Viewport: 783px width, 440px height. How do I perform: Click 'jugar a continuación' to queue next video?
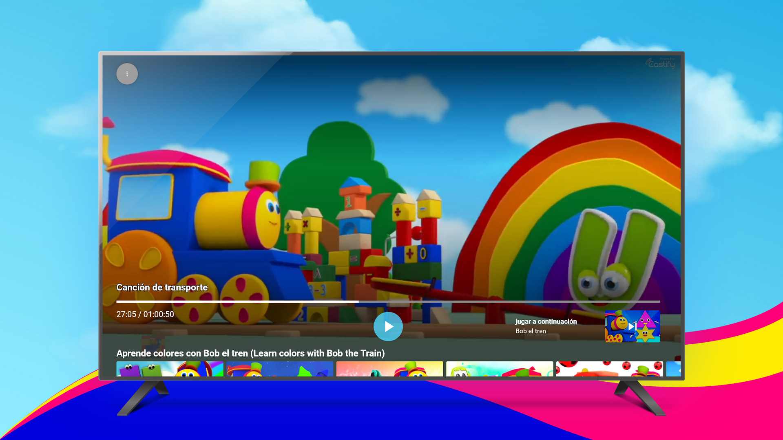click(x=546, y=321)
